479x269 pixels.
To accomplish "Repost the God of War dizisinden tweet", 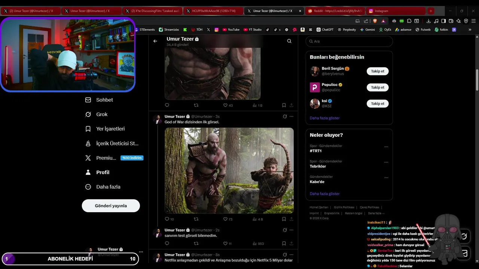I will [x=196, y=219].
